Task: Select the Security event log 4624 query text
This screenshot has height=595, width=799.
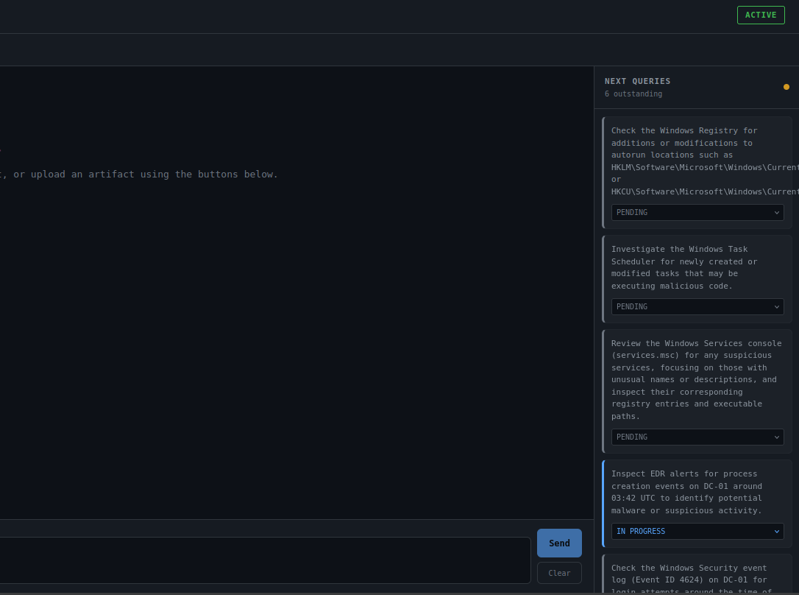Action: 690,580
